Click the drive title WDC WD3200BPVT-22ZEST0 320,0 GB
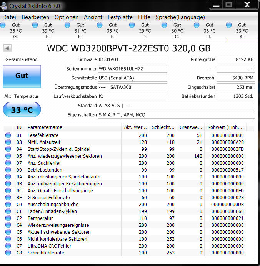 pyautogui.click(x=128, y=48)
